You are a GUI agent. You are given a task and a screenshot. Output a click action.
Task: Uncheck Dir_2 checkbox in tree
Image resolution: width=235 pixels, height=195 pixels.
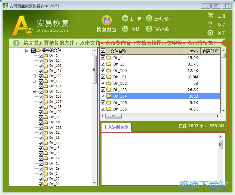point(41,174)
